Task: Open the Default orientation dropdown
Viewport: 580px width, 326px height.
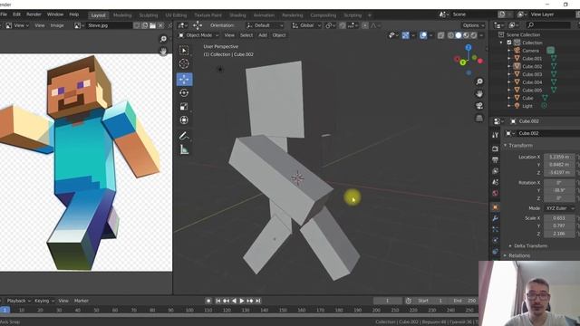Action: pos(265,25)
